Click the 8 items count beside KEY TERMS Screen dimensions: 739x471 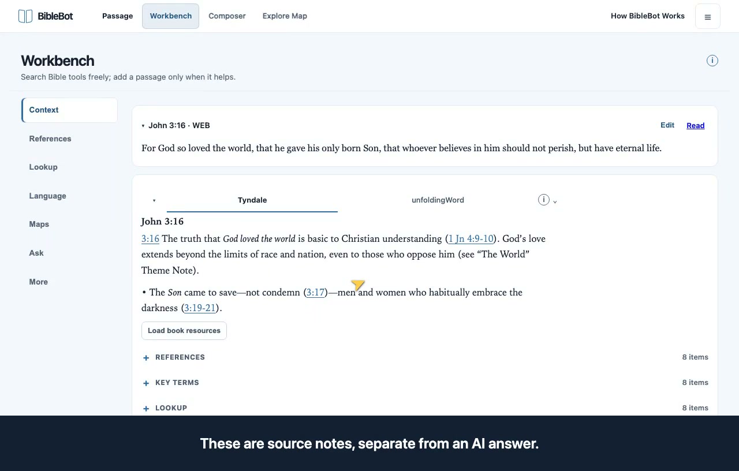[x=695, y=383]
